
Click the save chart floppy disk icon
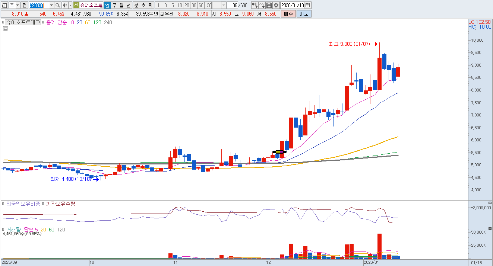[269, 5]
